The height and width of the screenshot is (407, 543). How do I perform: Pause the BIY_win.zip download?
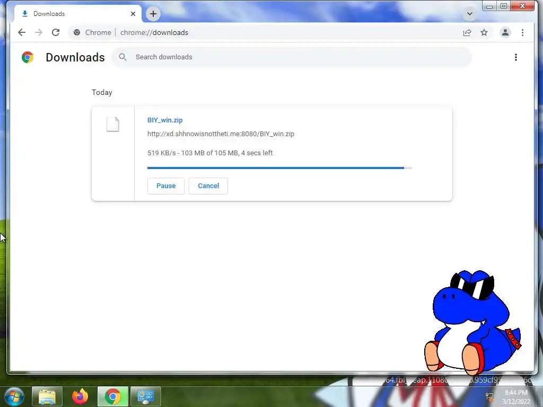[x=166, y=186]
